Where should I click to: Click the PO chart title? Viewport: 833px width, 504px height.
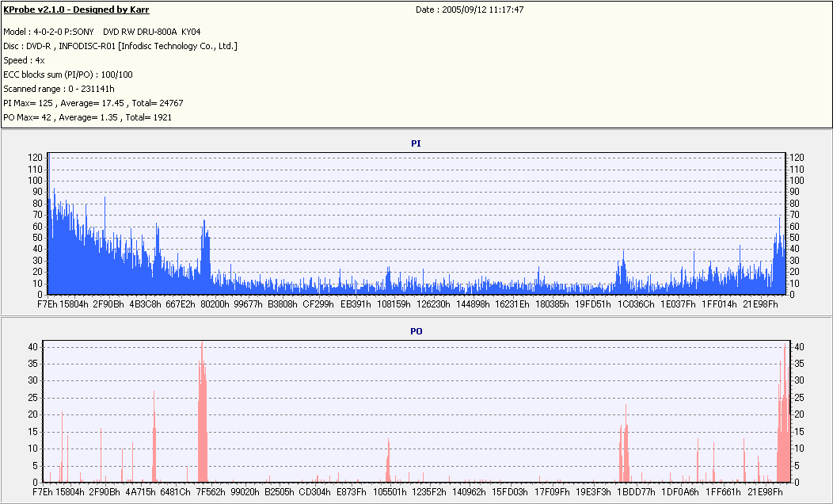[x=416, y=331]
